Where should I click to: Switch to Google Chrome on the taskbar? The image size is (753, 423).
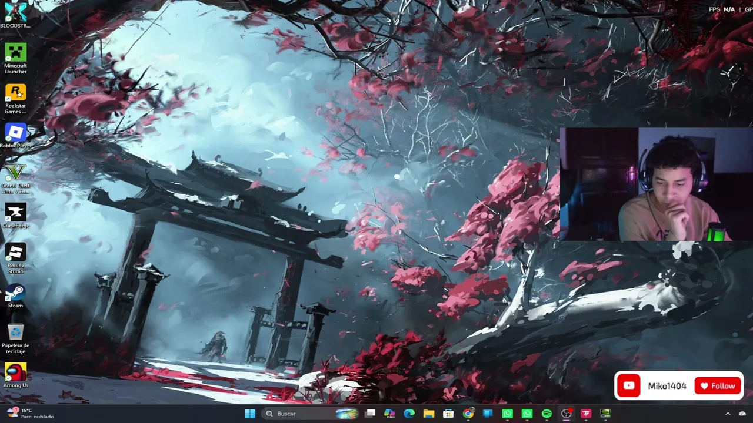pos(468,414)
